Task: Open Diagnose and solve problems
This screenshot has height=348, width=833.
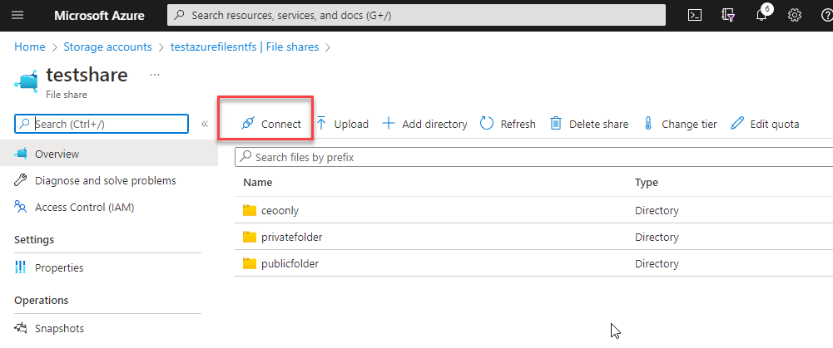Action: 105,181
